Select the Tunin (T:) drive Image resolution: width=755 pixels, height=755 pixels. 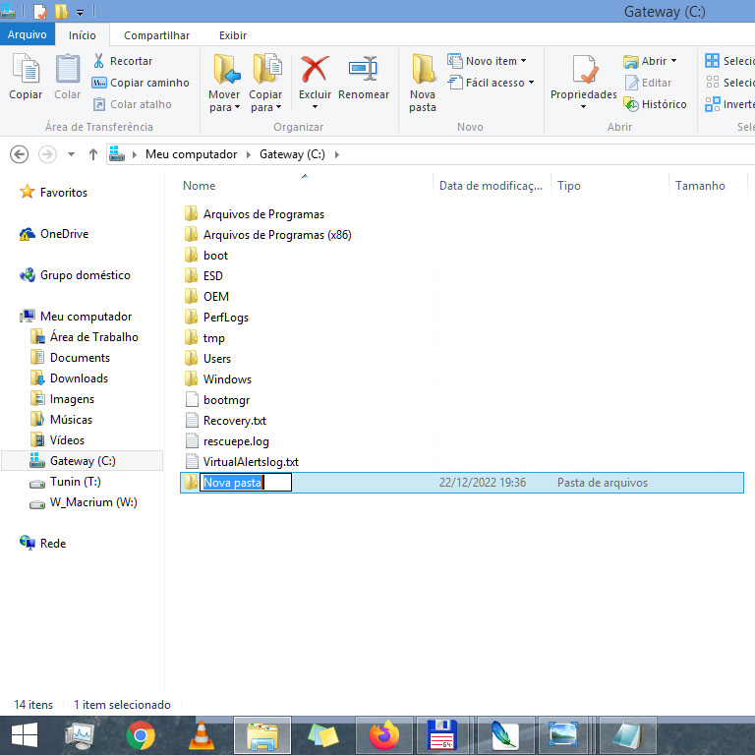click(75, 482)
